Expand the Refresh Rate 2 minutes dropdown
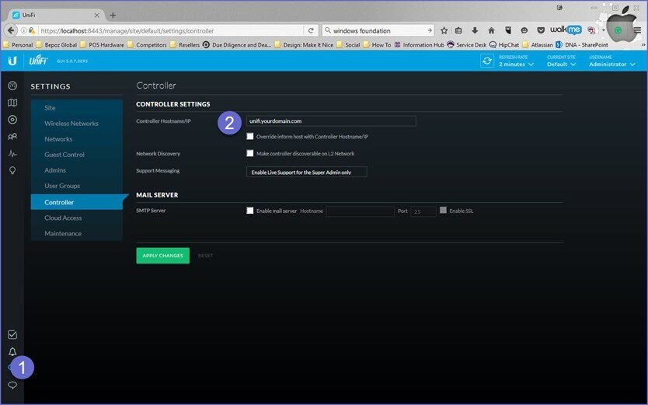The width and height of the screenshot is (648, 405). 516,64
